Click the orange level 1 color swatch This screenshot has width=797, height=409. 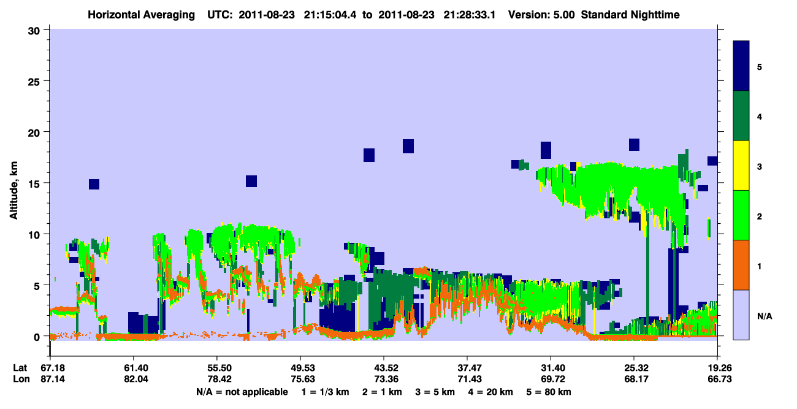pos(741,265)
